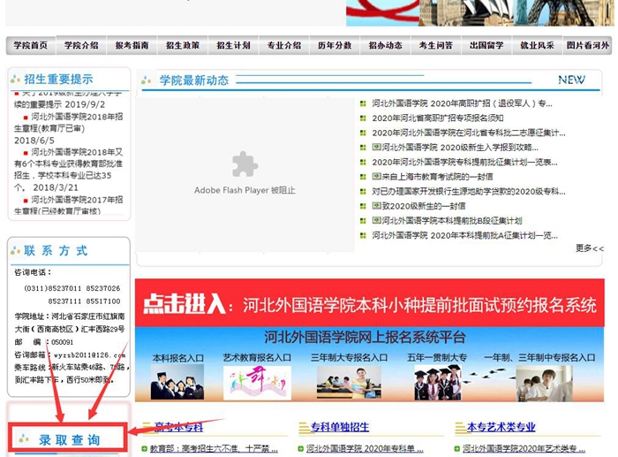Go to 专业介绍 in the navigation bar

click(x=284, y=45)
